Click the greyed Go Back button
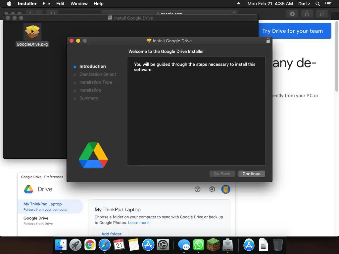The width and height of the screenshot is (339, 254). pyautogui.click(x=222, y=174)
